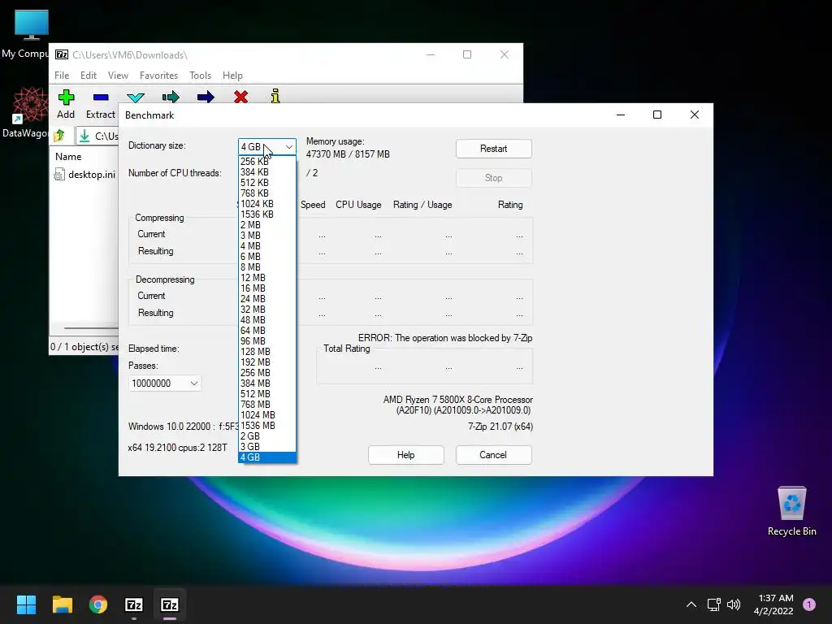832x624 pixels.
Task: Pick 3 GB in the dictionary list
Action: pos(266,447)
